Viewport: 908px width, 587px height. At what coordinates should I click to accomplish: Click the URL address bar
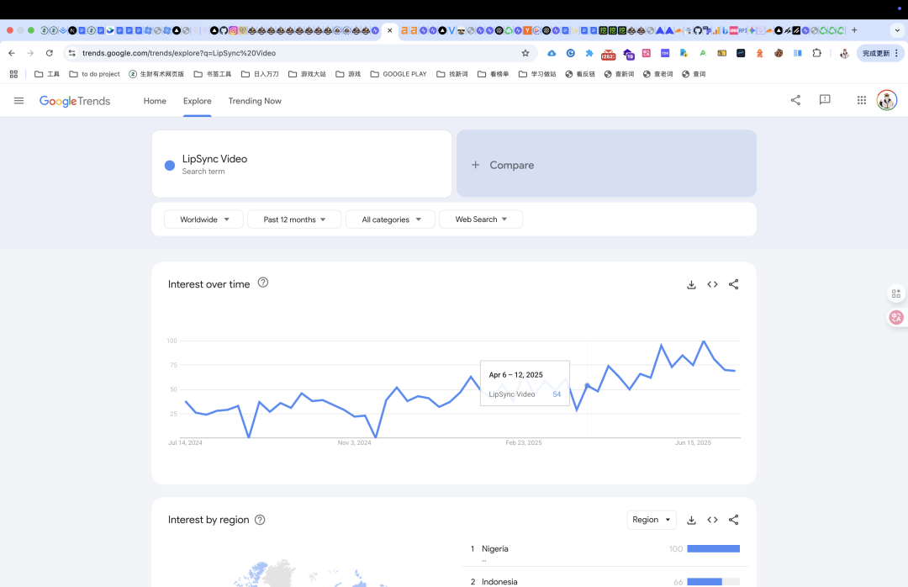click(x=299, y=53)
